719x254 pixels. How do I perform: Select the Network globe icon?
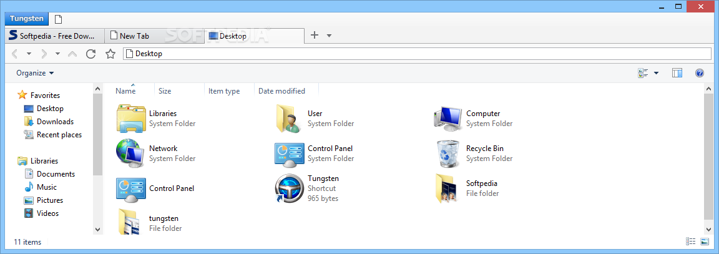tap(131, 154)
